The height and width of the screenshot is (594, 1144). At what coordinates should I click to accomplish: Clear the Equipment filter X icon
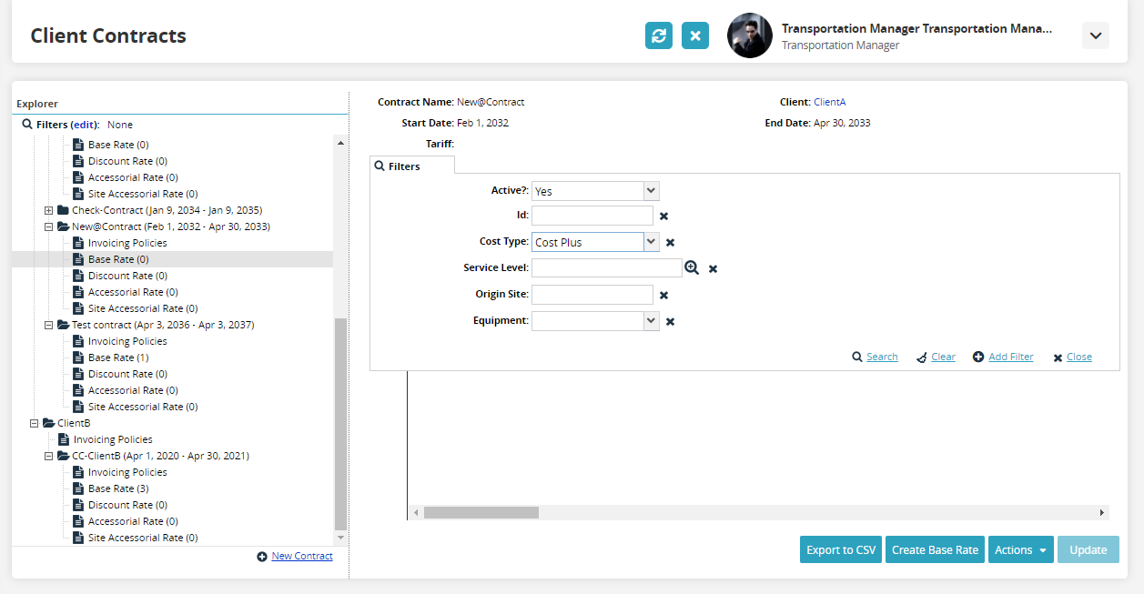click(671, 321)
